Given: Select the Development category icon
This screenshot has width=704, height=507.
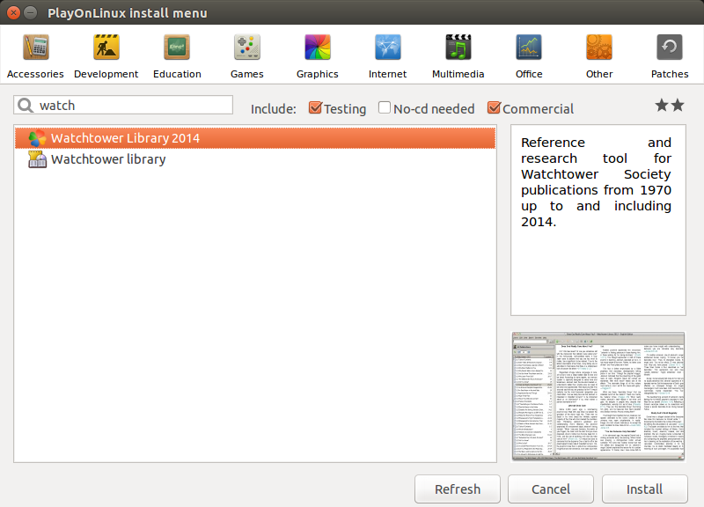Looking at the screenshot, I should [106, 48].
